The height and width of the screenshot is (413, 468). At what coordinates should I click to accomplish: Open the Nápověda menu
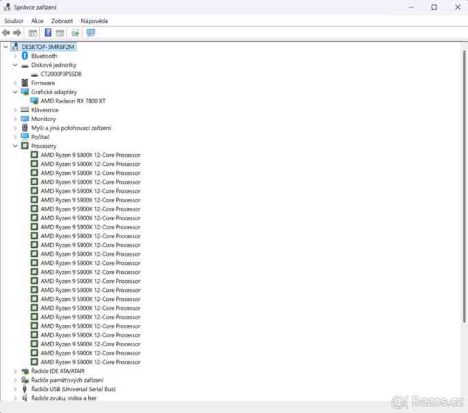tap(94, 21)
